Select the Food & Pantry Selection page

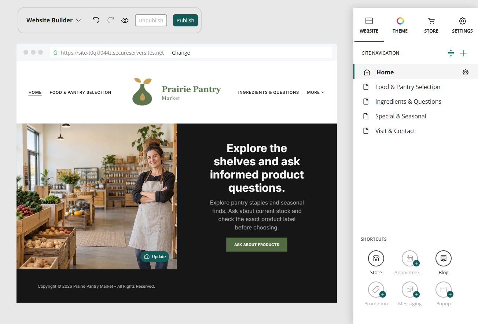pyautogui.click(x=416, y=87)
